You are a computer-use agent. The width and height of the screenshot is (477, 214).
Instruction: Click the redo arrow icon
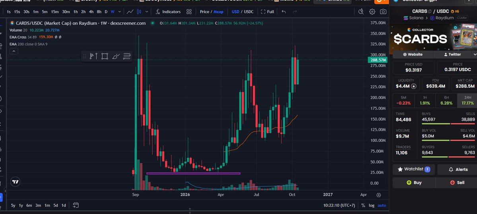pos(294,12)
